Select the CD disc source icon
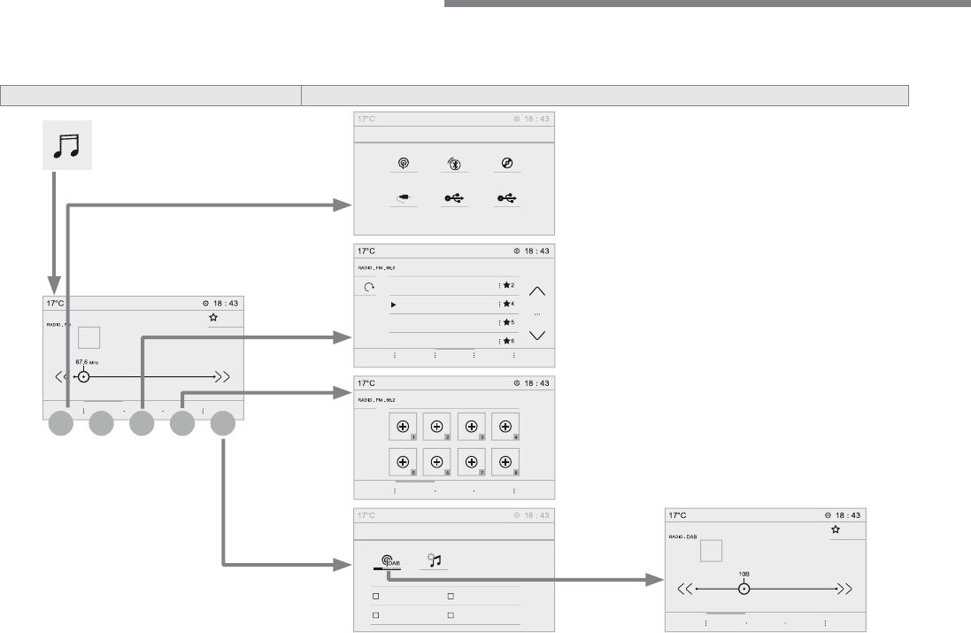Screen dimensions: 971x633 point(506,163)
